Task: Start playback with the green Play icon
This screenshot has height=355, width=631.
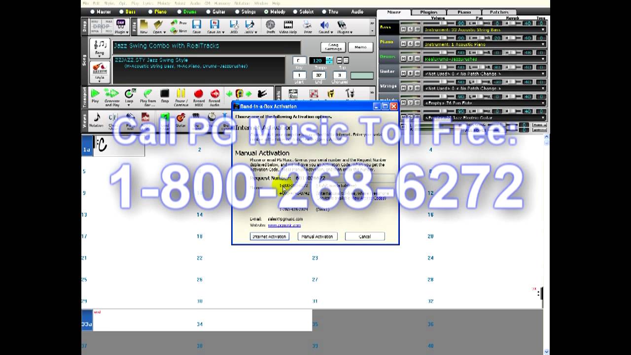Action: click(95, 96)
